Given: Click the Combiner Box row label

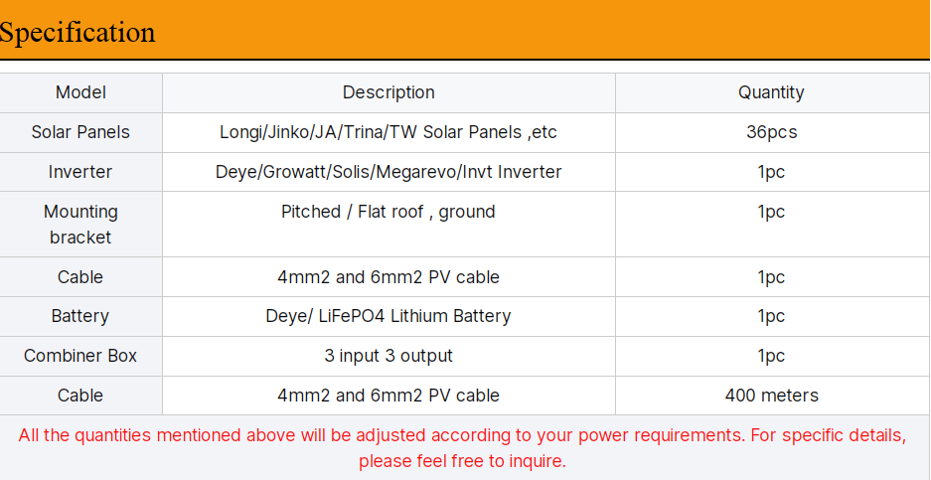Looking at the screenshot, I should tap(80, 356).
